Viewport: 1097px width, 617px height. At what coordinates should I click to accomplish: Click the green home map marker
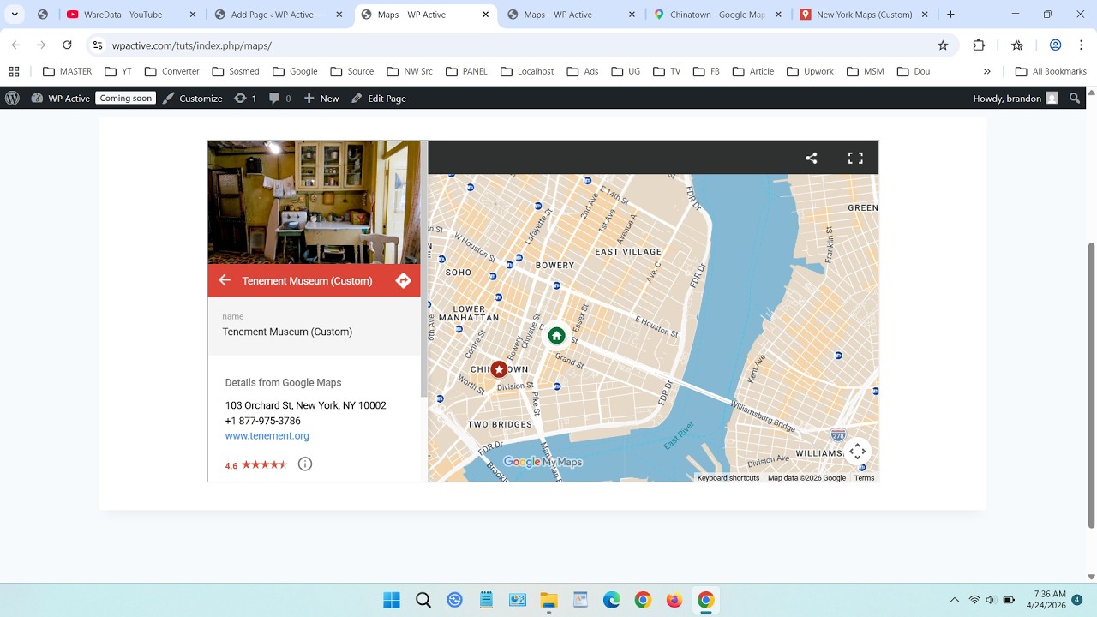(556, 335)
